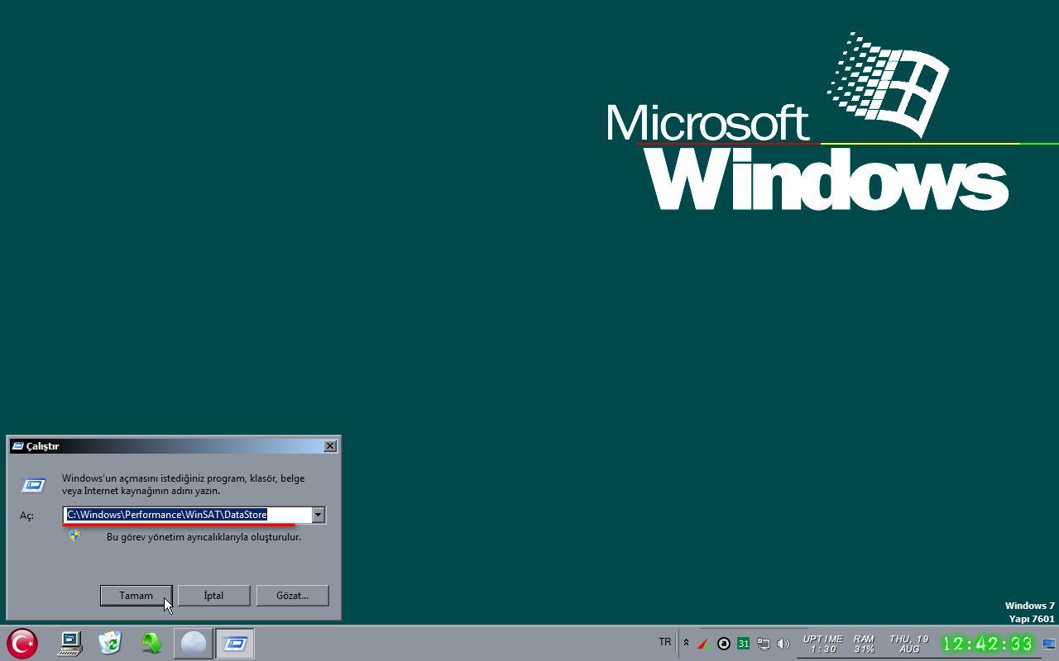The image size is (1059, 661).
Task: Open the Turkish flag Start button
Action: 22,643
